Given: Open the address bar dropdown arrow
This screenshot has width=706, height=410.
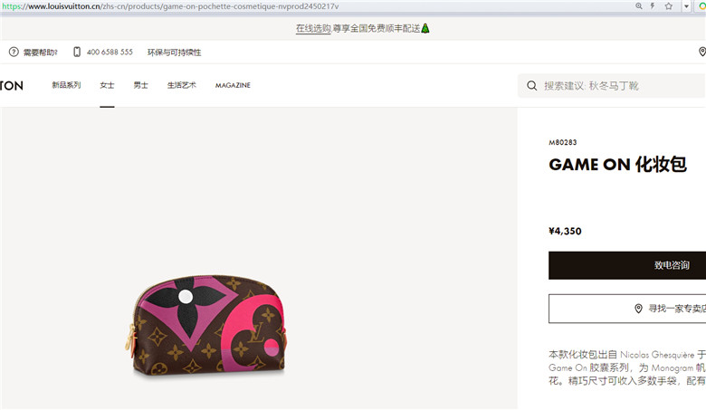Looking at the screenshot, I should [x=687, y=6].
